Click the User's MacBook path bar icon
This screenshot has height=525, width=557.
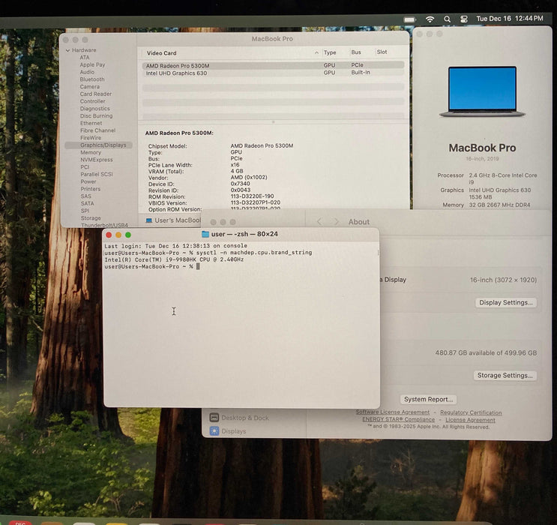(x=149, y=220)
